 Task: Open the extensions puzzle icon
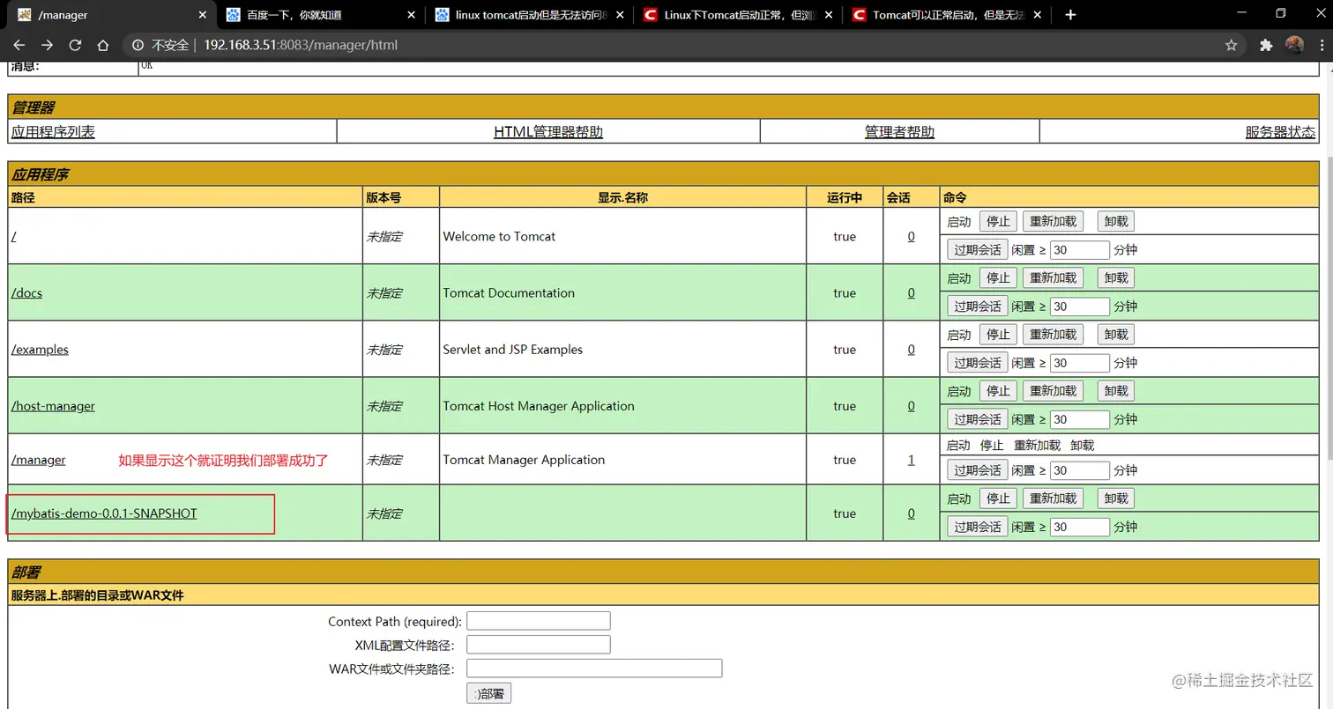[1267, 45]
